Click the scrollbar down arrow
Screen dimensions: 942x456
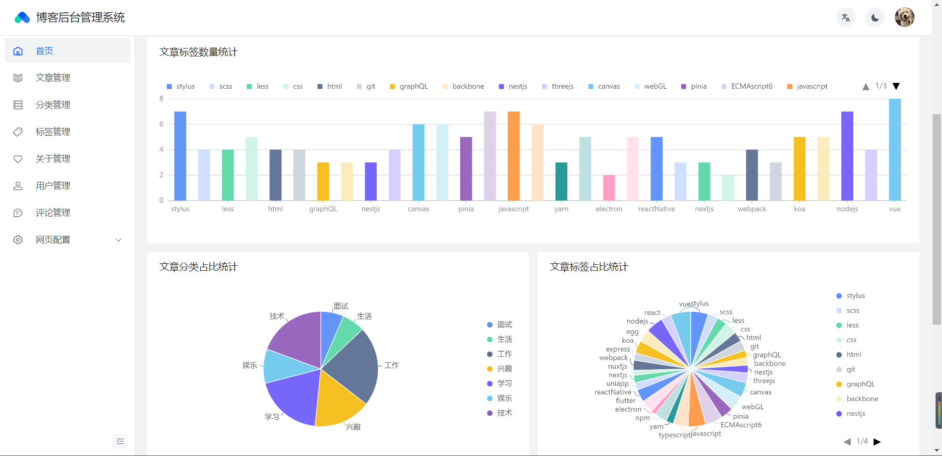[937, 451]
